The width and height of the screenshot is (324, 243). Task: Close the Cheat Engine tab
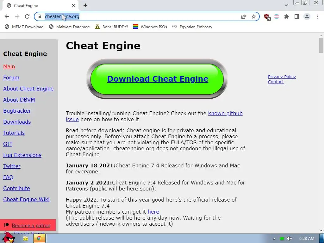pos(73,6)
